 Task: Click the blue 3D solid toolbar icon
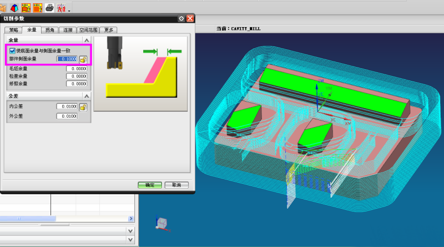pyautogui.click(x=13, y=8)
